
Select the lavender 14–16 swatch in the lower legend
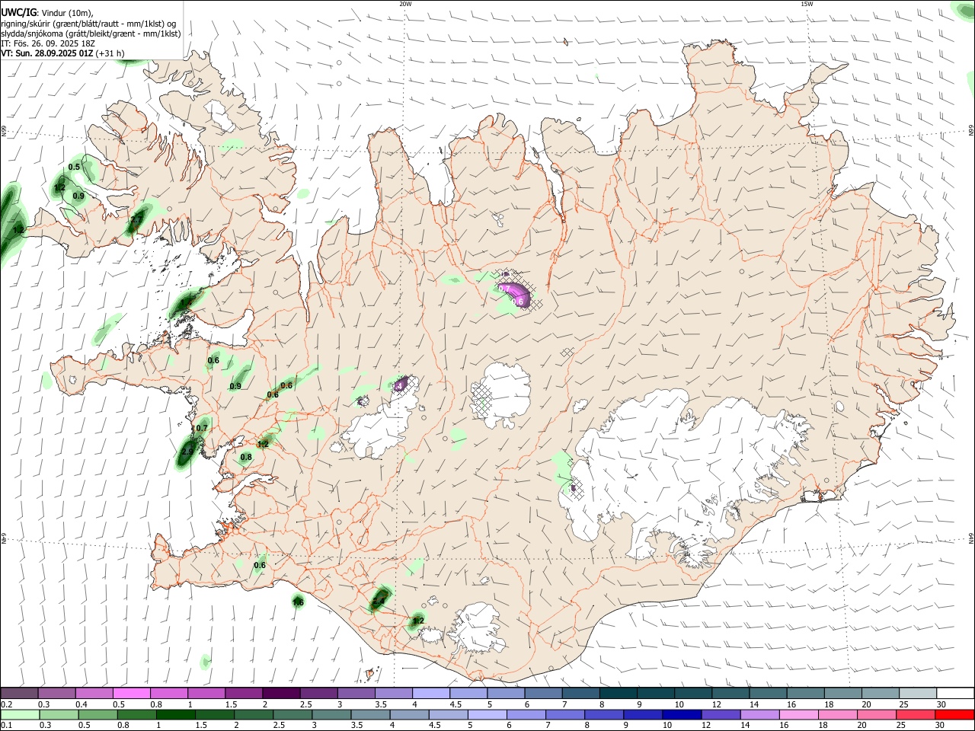760,714
